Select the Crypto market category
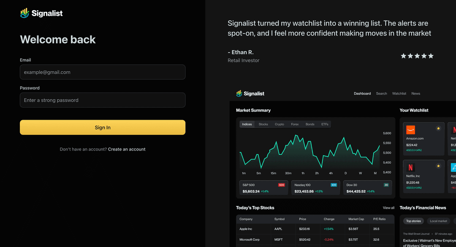Screen dimensions: 456x247 [279, 124]
